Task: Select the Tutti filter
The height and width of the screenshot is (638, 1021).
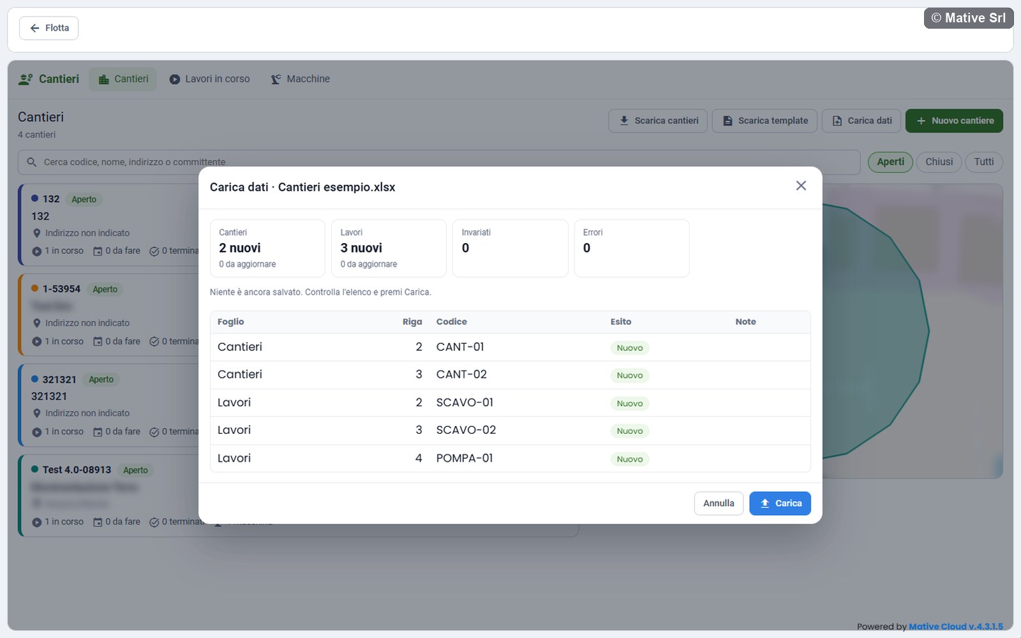Action: [x=983, y=162]
